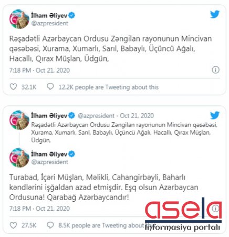Like the first tweet with heart icon

(x=13, y=87)
